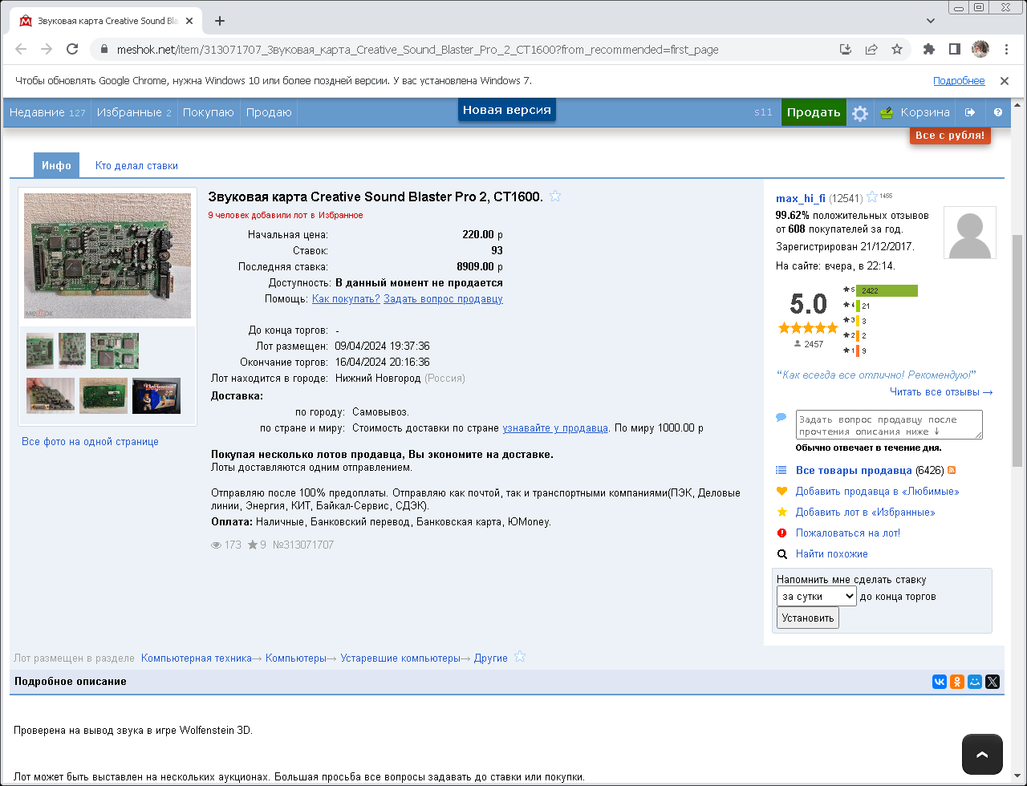Click the Новая версия button
The image size is (1027, 786).
[x=507, y=110]
